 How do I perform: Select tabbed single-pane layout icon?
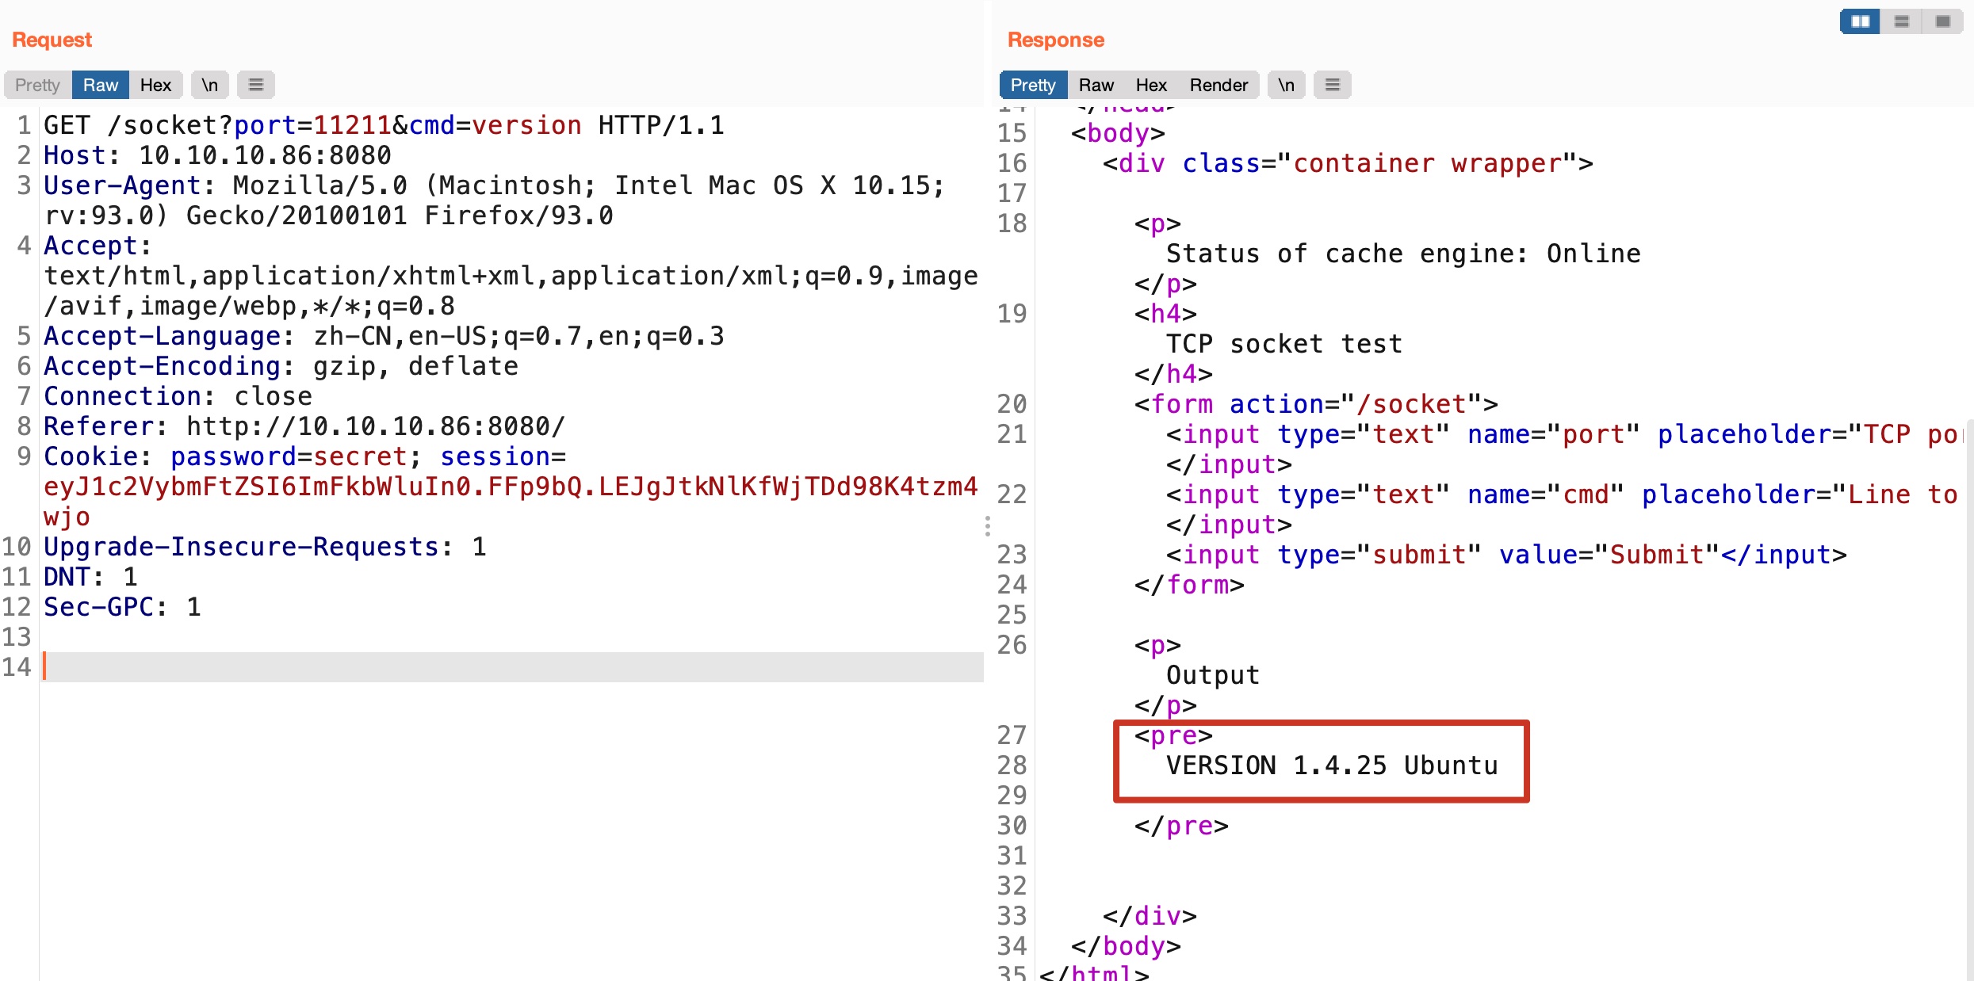coord(1942,21)
